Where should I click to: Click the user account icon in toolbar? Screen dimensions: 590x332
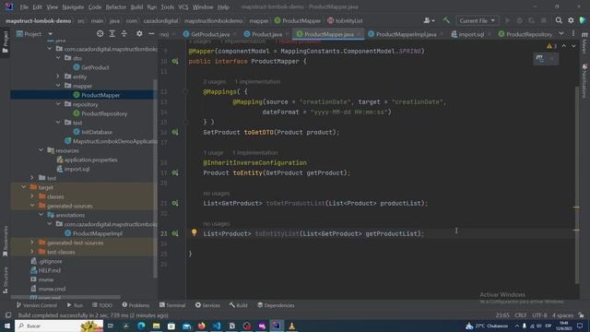click(x=429, y=20)
